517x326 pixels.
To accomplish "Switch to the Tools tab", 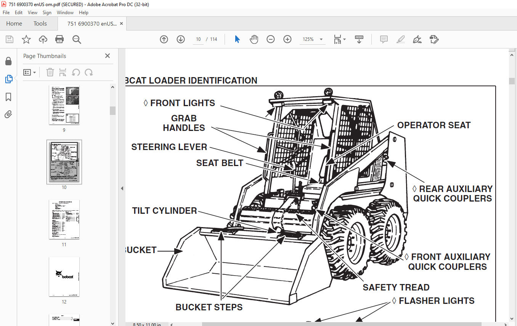I will tap(40, 24).
